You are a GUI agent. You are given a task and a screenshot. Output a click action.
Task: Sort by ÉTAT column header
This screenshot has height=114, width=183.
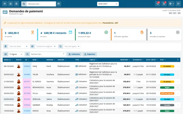point(163,60)
